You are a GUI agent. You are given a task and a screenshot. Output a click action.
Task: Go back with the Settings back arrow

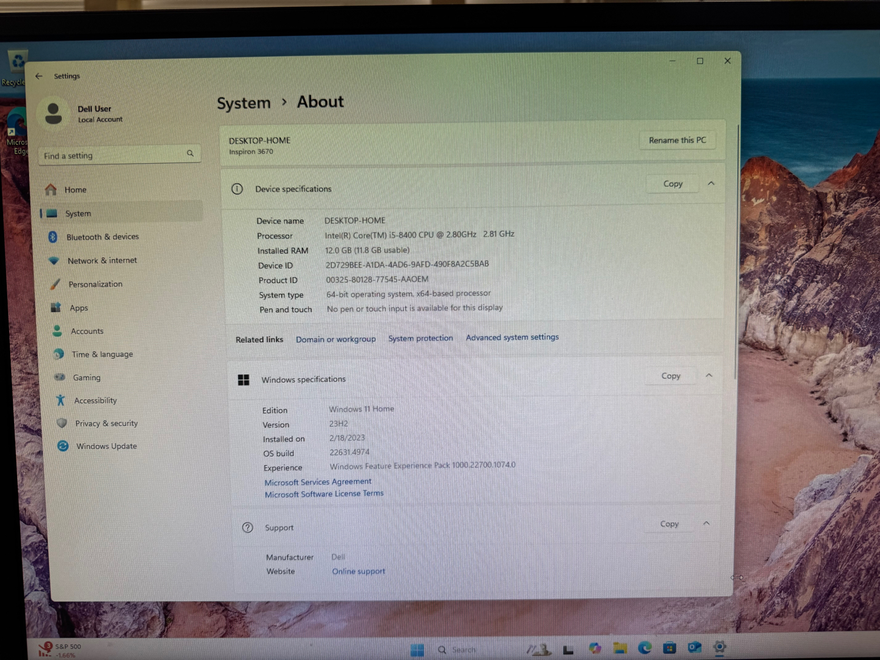click(39, 76)
